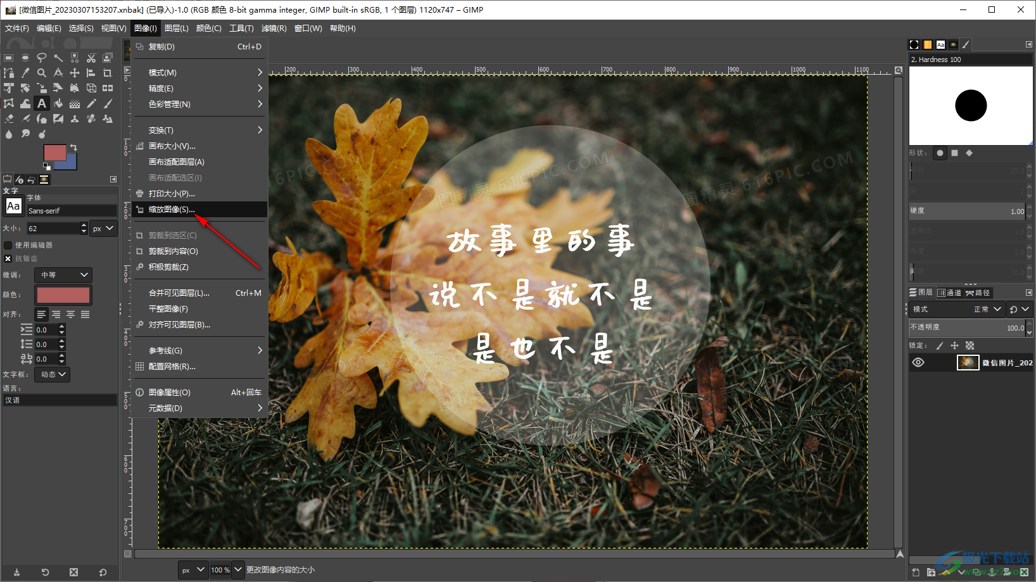Open the layer mode (模式) dropdown

pos(957,309)
